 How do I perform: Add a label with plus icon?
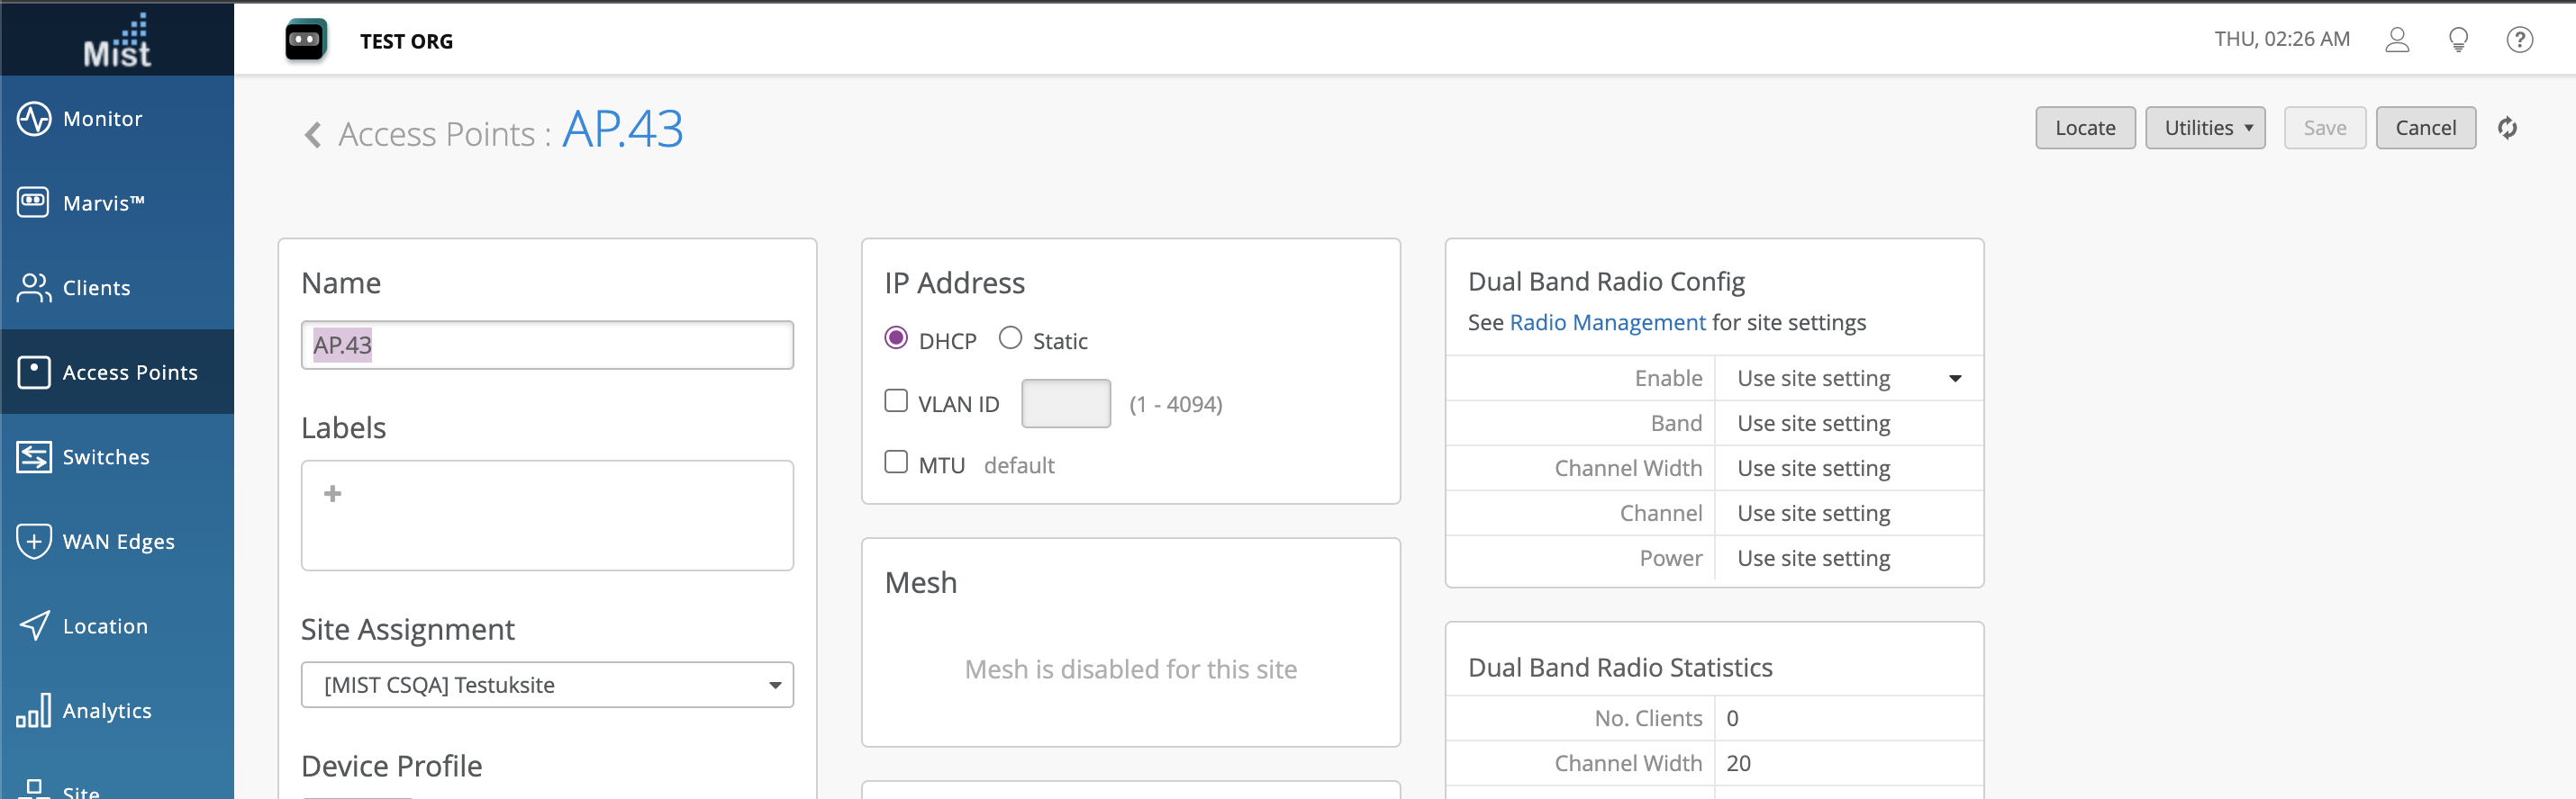tap(333, 493)
